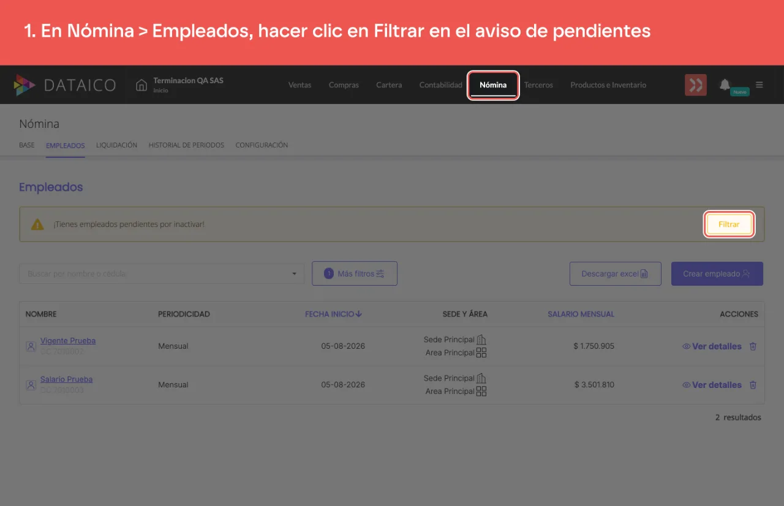This screenshot has height=506, width=784.
Task: Open the Salario Prueba employee link
Action: pyautogui.click(x=66, y=379)
